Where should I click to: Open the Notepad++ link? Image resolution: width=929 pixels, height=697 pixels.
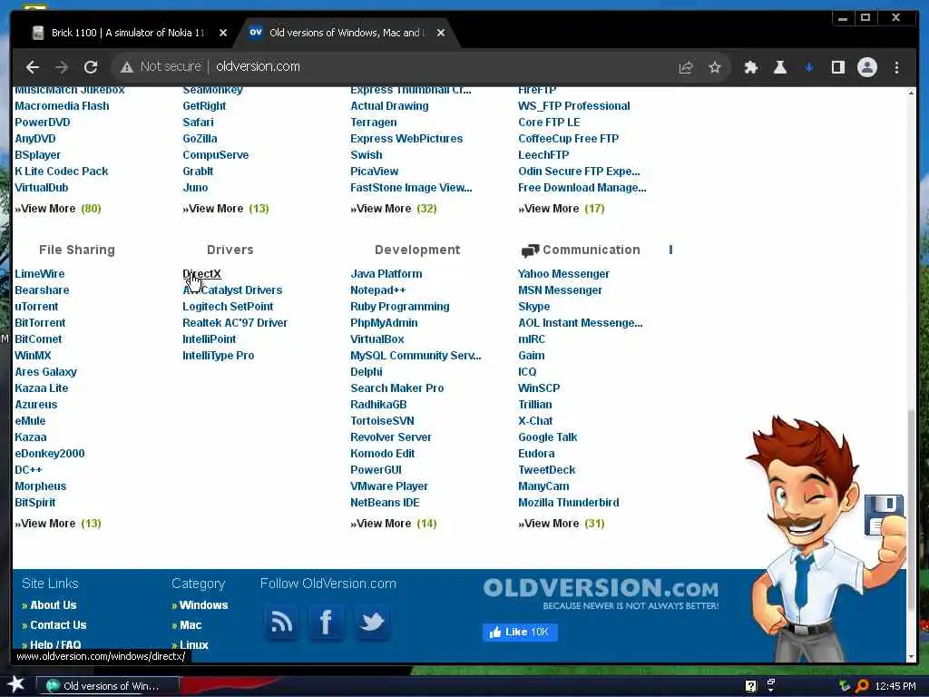click(378, 290)
